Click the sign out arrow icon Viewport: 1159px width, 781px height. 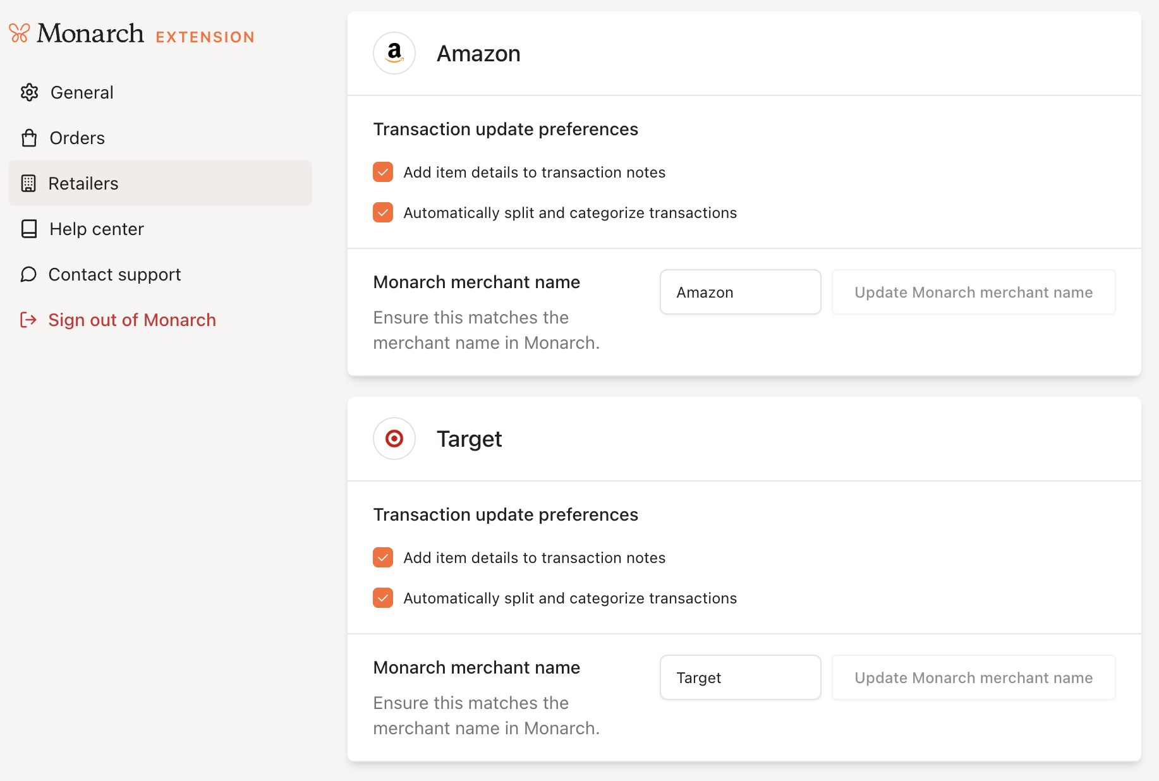[28, 320]
